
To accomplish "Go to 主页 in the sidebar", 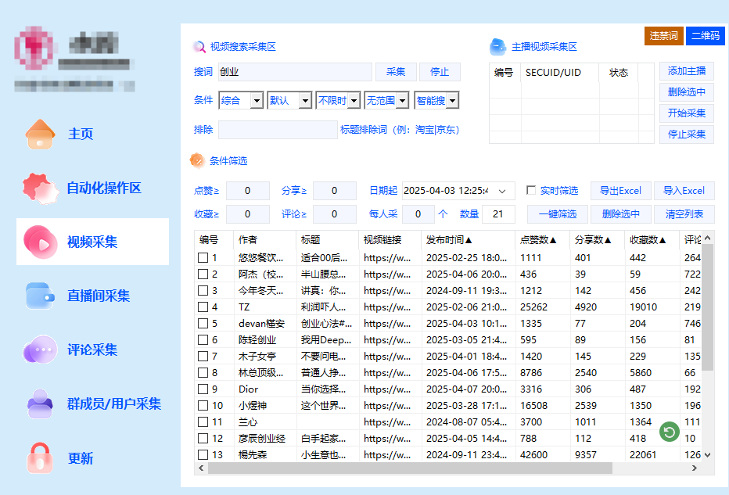I will tap(81, 134).
